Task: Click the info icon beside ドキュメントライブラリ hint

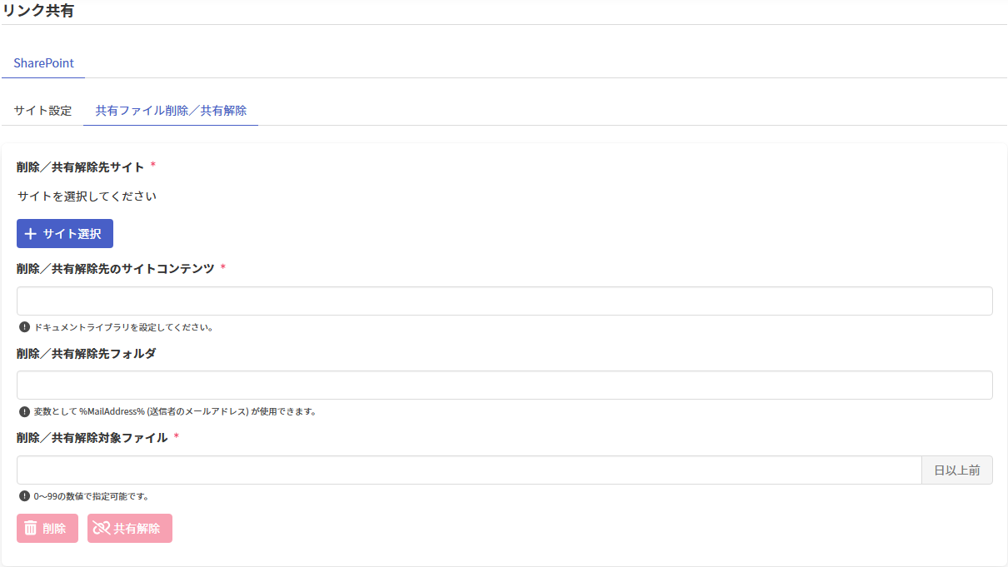Action: tap(24, 327)
